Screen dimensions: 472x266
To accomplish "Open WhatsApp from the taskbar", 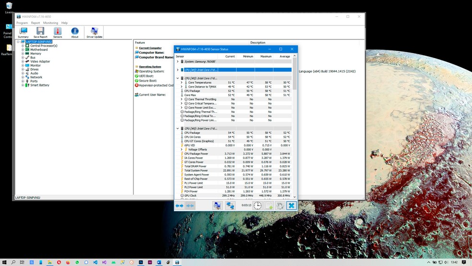I will 77,262.
